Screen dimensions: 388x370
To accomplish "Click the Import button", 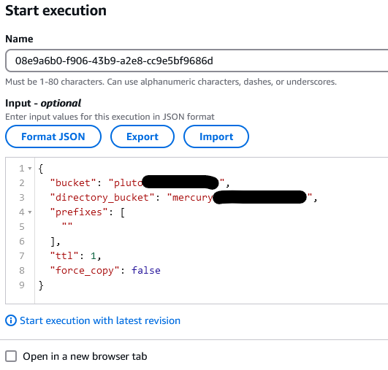I will pos(216,136).
